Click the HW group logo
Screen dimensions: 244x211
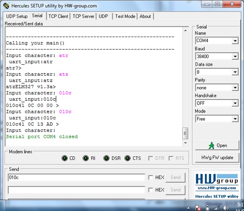[217, 179]
